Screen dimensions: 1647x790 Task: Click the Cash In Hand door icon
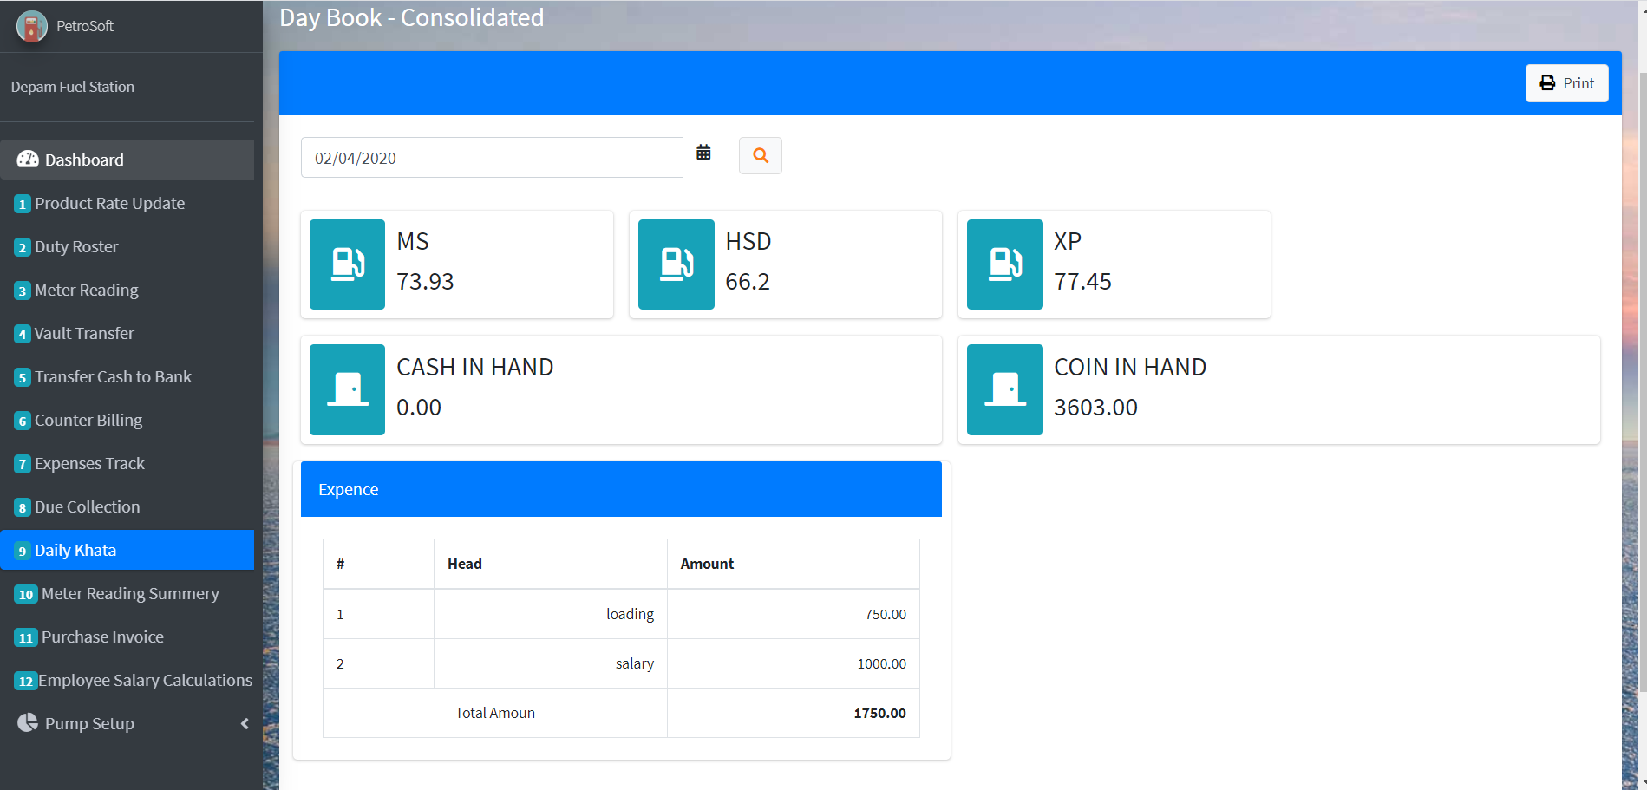(x=347, y=389)
